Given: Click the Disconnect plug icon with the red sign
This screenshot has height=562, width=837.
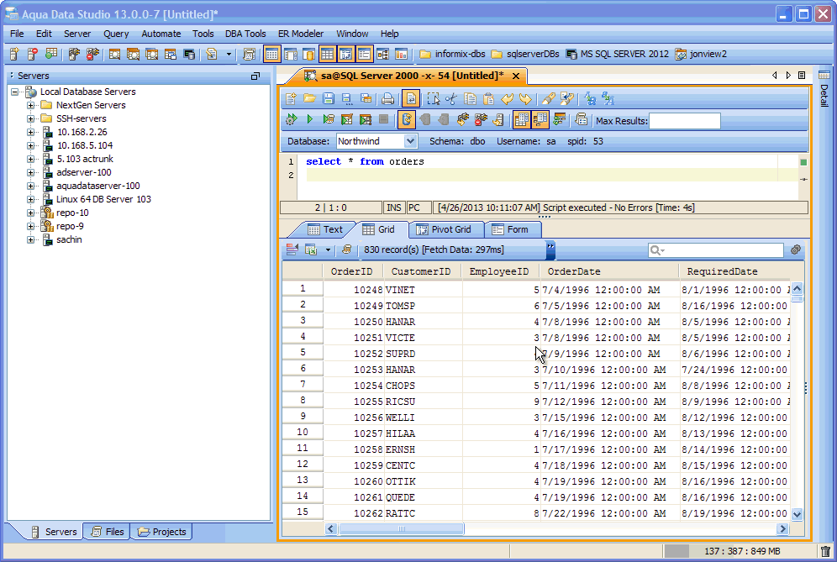Looking at the screenshot, I should 481,119.
